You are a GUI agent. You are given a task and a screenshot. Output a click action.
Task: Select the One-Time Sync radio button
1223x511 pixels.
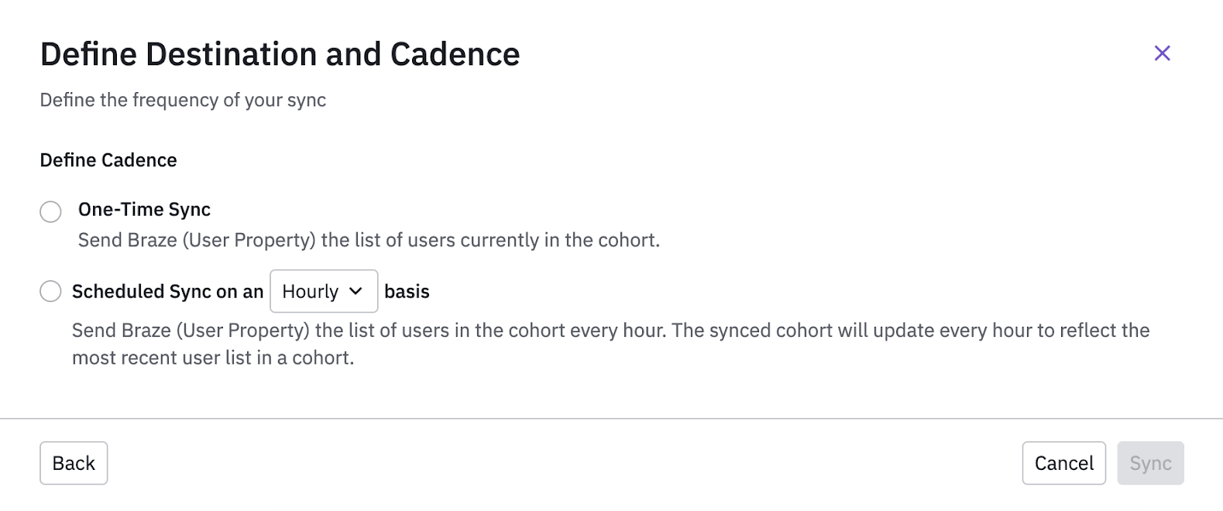tap(50, 211)
